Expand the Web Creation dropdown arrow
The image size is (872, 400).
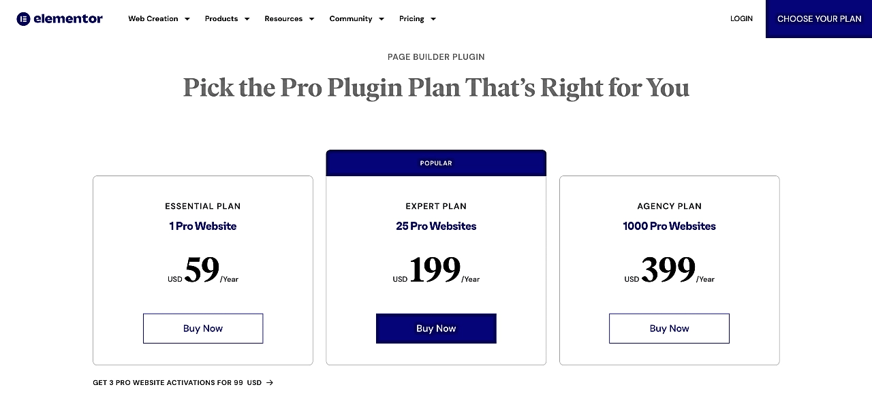tap(187, 19)
